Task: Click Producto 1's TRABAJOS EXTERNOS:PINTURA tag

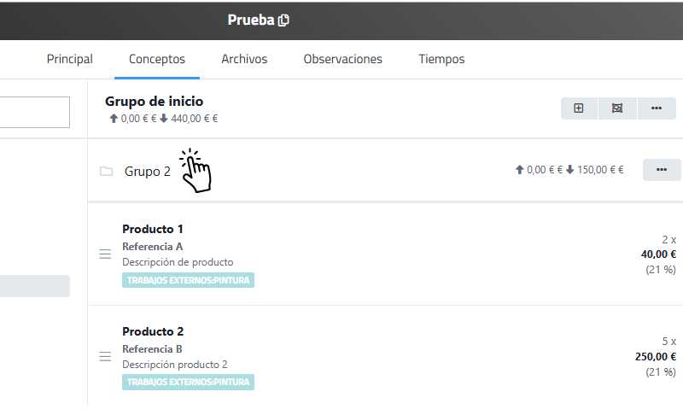Action: tap(188, 280)
